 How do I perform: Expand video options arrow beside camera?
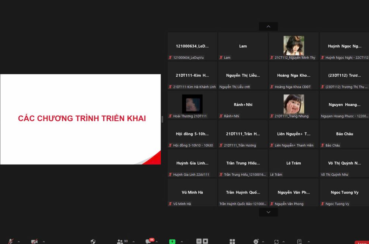point(44,242)
